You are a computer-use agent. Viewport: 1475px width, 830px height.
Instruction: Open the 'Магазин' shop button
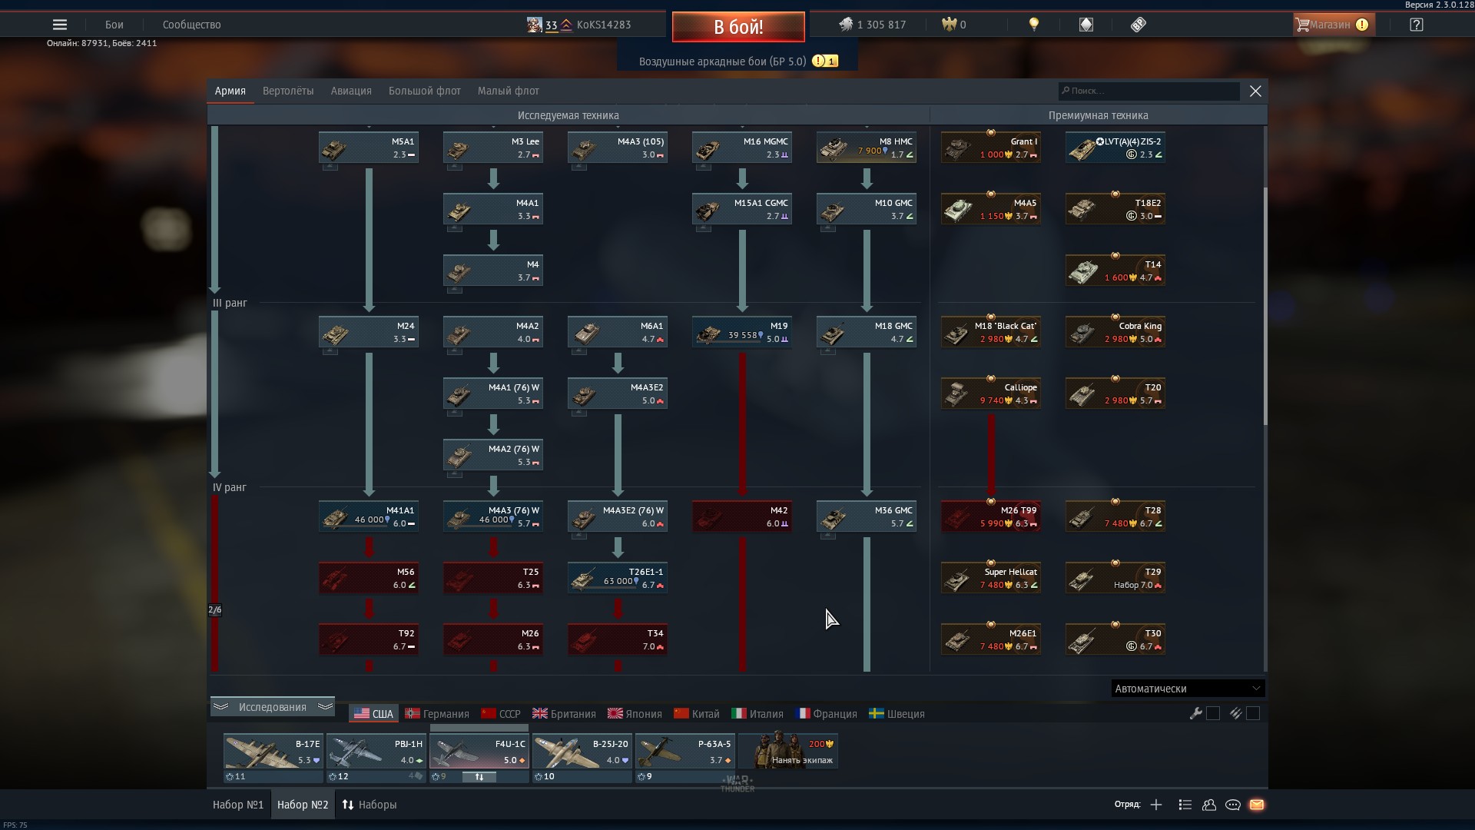tap(1334, 25)
